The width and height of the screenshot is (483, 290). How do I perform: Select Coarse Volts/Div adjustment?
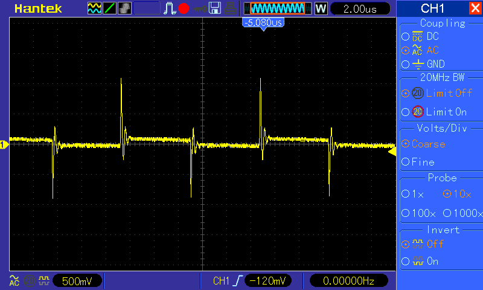point(424,144)
